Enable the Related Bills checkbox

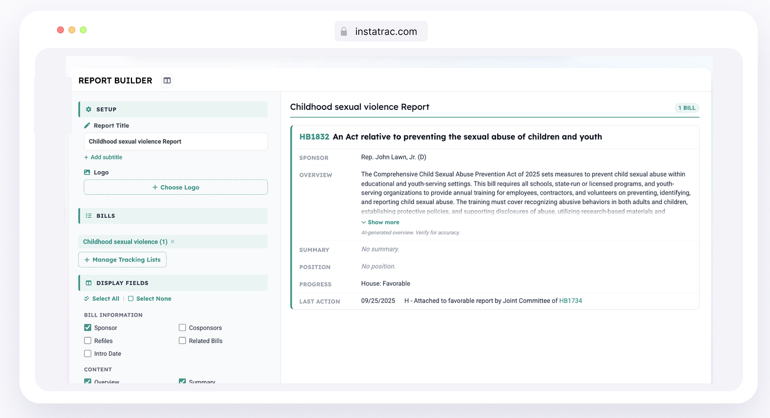(x=182, y=340)
